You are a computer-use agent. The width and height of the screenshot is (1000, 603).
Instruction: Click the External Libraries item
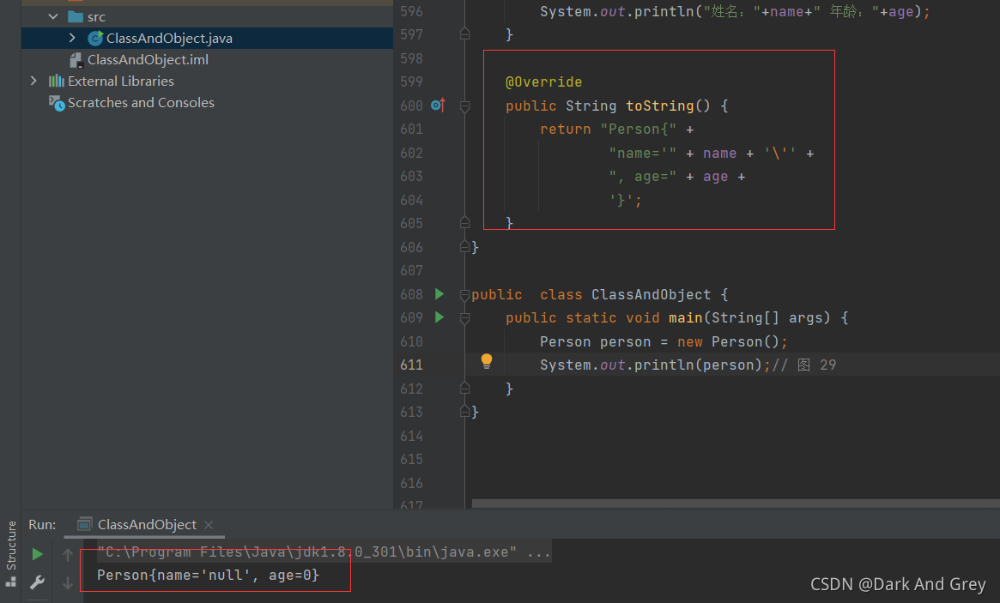(121, 81)
